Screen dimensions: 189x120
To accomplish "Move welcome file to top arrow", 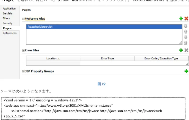I will tap(186, 26).
